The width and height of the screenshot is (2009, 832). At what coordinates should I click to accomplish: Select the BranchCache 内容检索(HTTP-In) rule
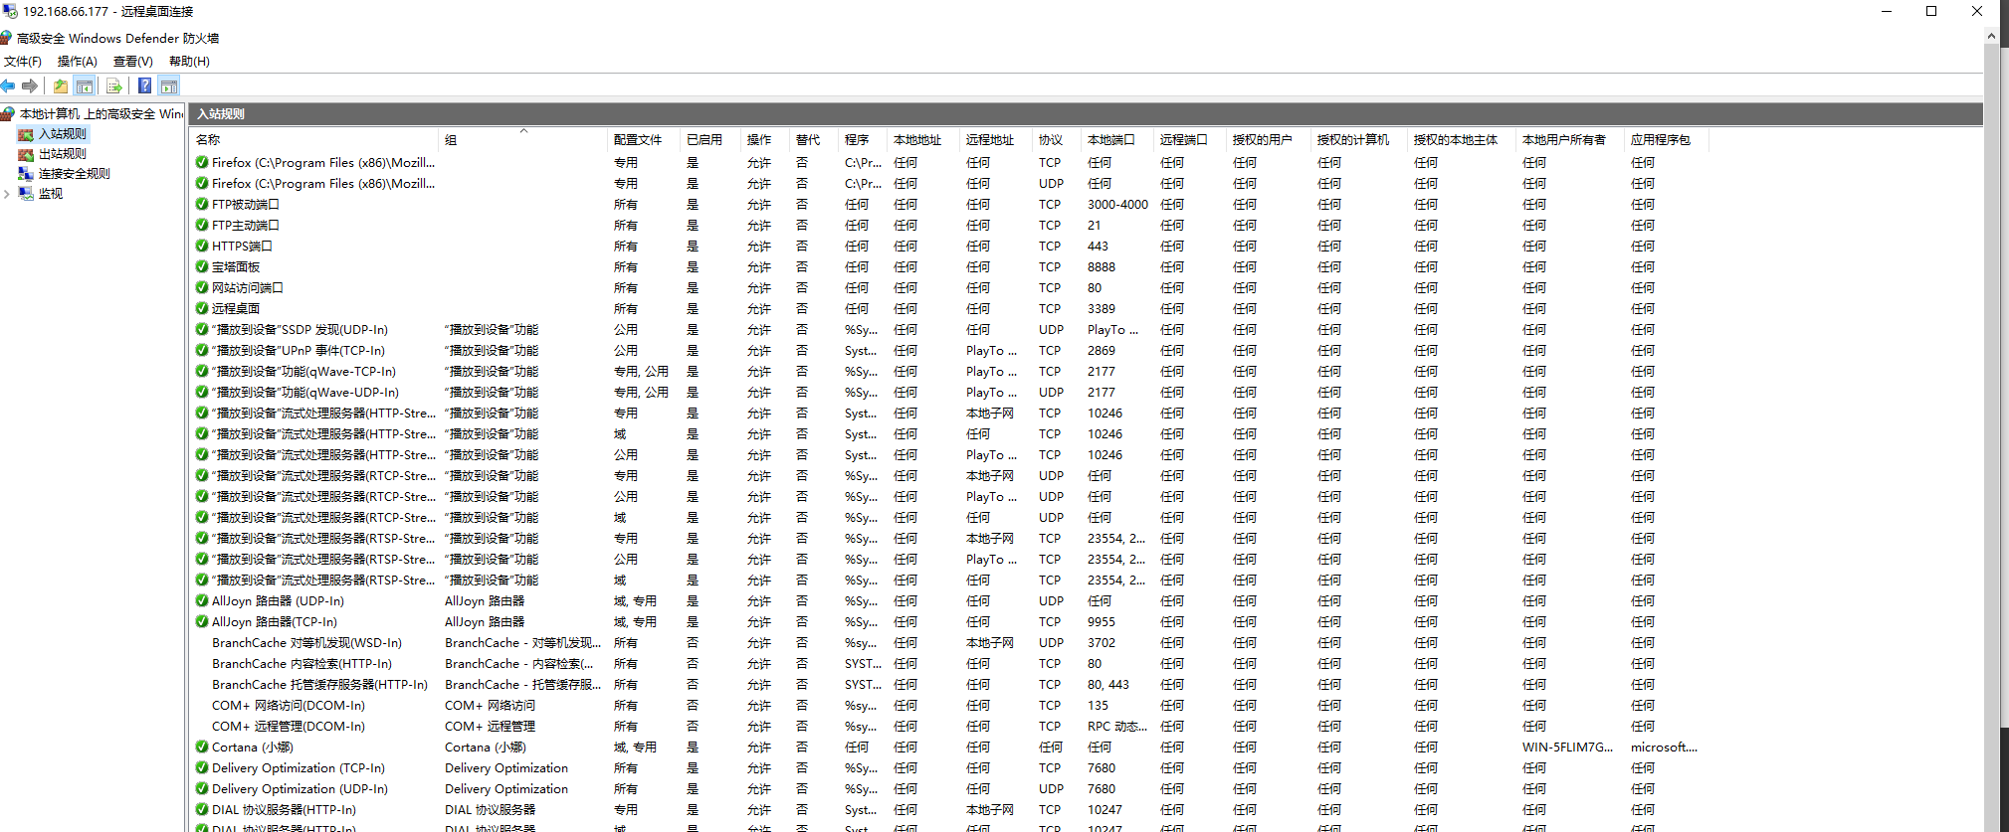coord(301,664)
